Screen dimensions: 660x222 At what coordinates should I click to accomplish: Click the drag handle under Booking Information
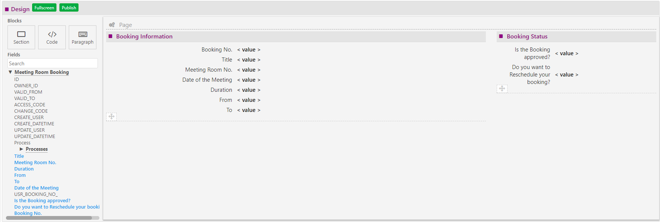111,116
